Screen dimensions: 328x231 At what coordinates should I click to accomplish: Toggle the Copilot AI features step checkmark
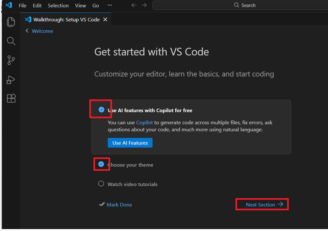tap(101, 110)
